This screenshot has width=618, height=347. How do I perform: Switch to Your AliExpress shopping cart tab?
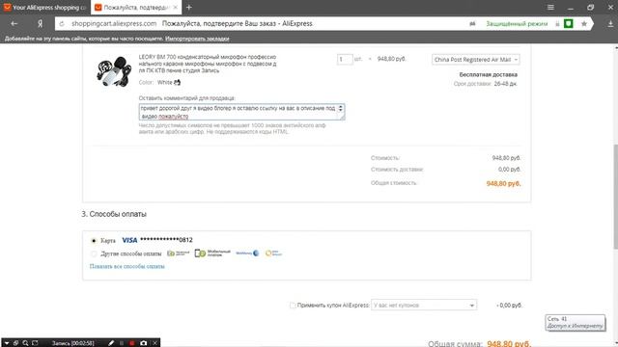(x=45, y=7)
